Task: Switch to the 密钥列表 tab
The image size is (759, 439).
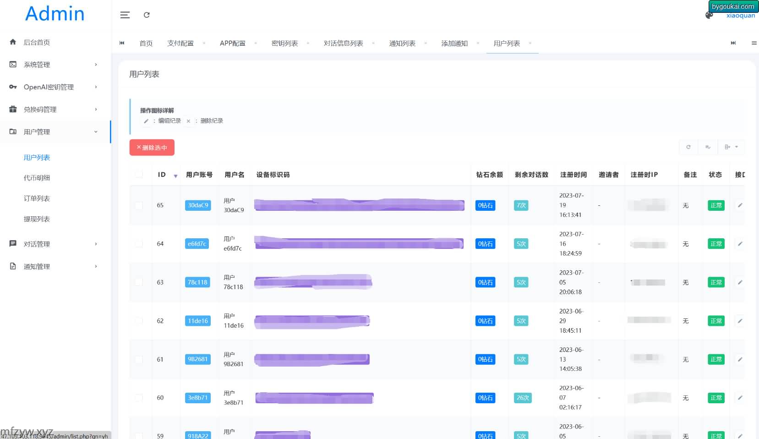Action: click(x=284, y=44)
